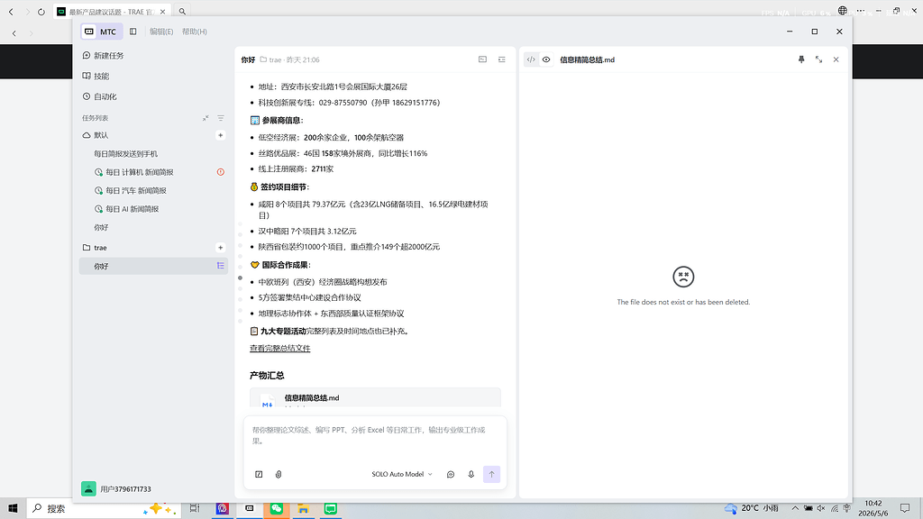
Task: Open File Explorer from the taskbar
Action: click(303, 508)
